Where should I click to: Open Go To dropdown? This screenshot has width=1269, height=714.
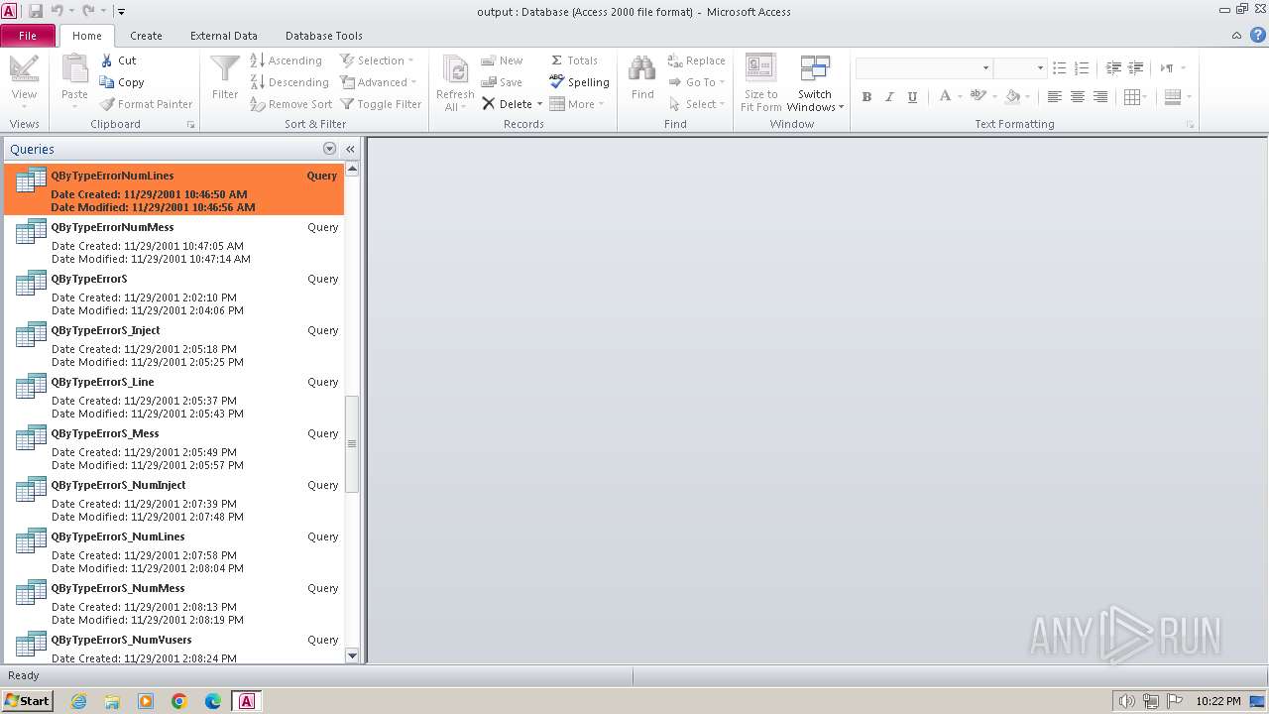click(x=697, y=82)
